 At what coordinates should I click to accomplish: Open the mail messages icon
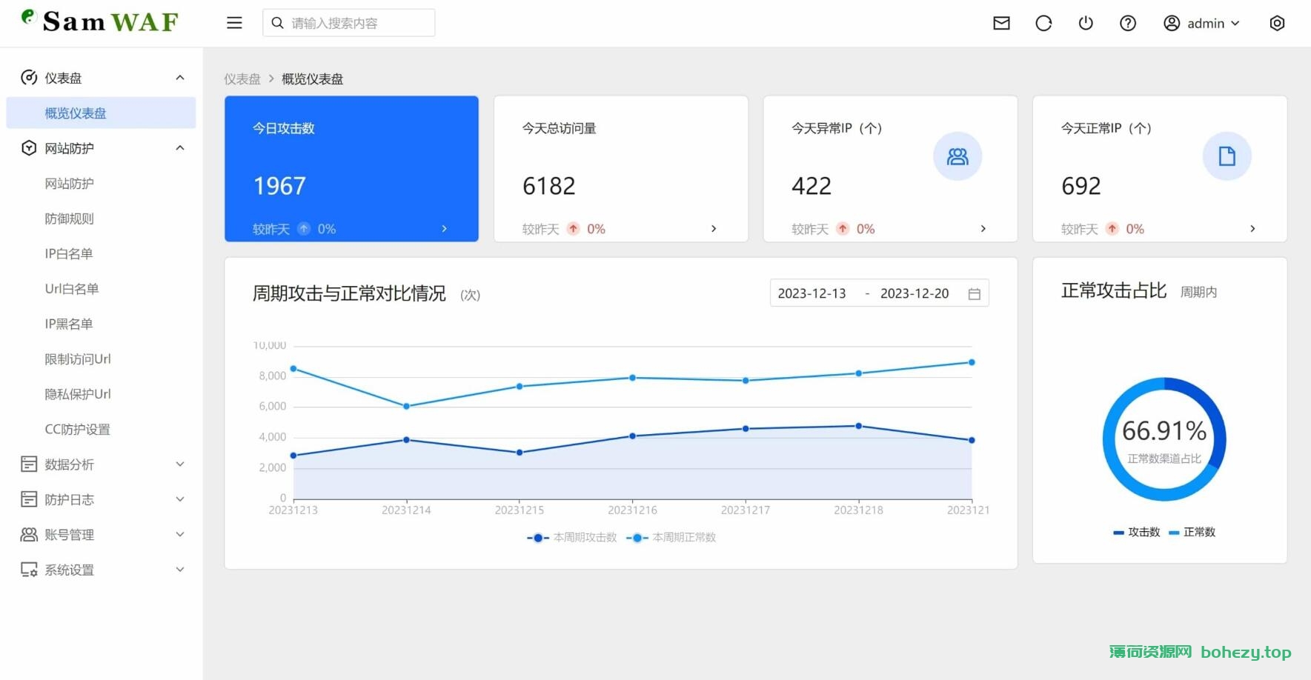[1001, 23]
